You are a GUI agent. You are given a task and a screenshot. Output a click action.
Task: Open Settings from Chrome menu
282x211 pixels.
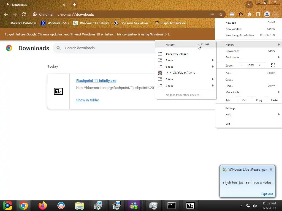point(248,108)
